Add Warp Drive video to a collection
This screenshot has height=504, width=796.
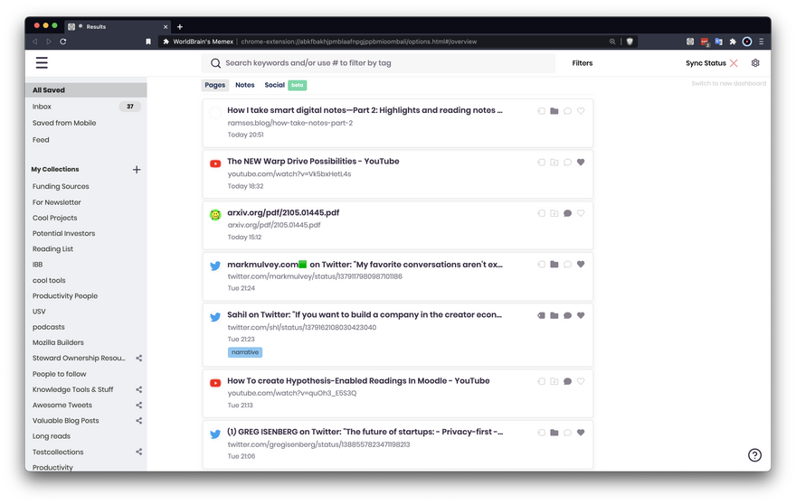click(x=554, y=163)
